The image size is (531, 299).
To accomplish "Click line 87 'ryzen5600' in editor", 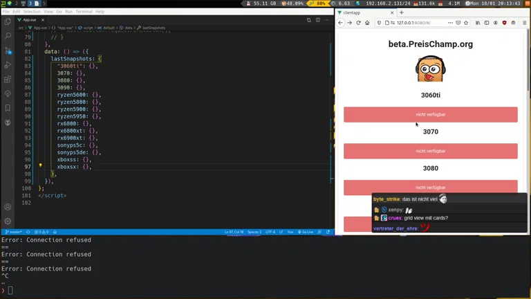I will pos(73,95).
